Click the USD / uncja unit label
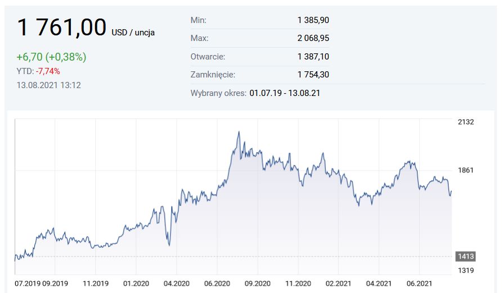This screenshot has height=293, width=502. click(133, 33)
